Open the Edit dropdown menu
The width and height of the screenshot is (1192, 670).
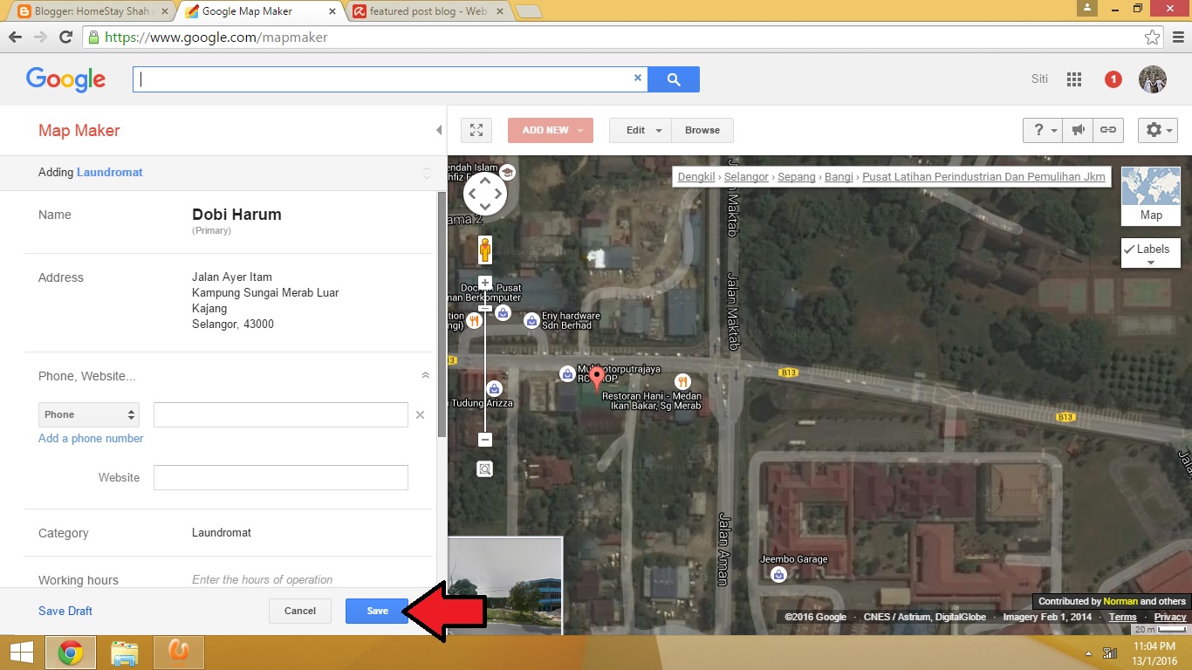tap(640, 129)
